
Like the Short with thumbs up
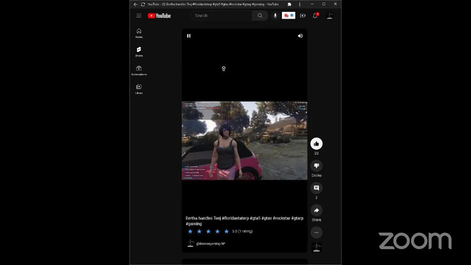point(316,144)
